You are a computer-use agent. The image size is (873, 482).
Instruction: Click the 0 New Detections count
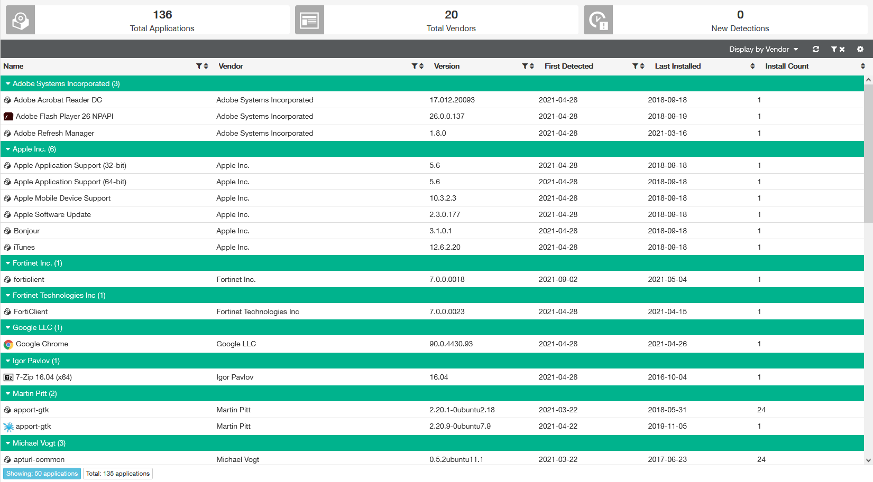click(x=740, y=15)
